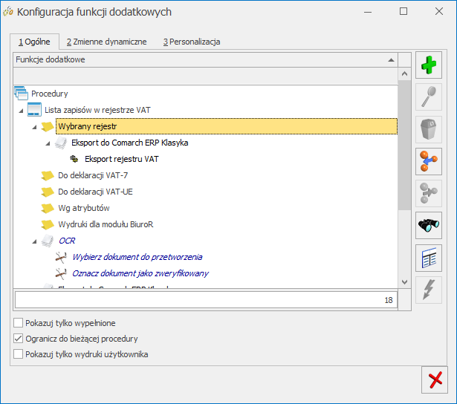Click the binoculars search button
Screen dimensions: 457x404
428,226
